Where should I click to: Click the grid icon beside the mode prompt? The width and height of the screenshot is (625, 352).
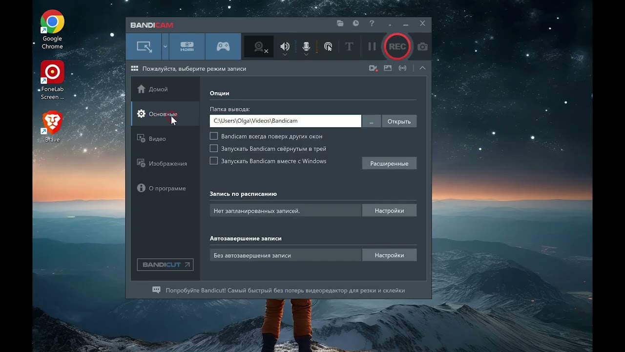point(135,68)
